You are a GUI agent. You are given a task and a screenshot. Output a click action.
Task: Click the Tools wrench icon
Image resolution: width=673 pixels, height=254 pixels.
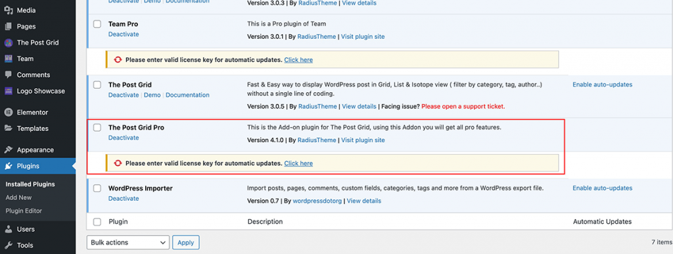[8, 245]
